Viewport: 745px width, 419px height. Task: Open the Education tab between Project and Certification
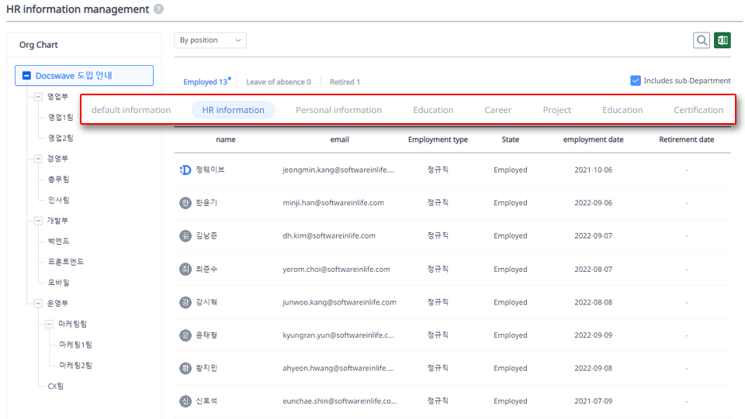[x=622, y=110]
